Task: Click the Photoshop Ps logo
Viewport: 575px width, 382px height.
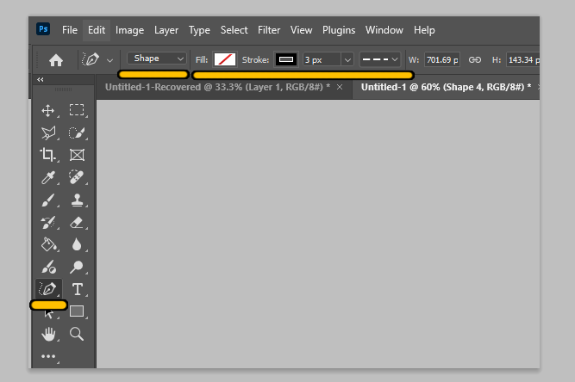Action: (43, 29)
